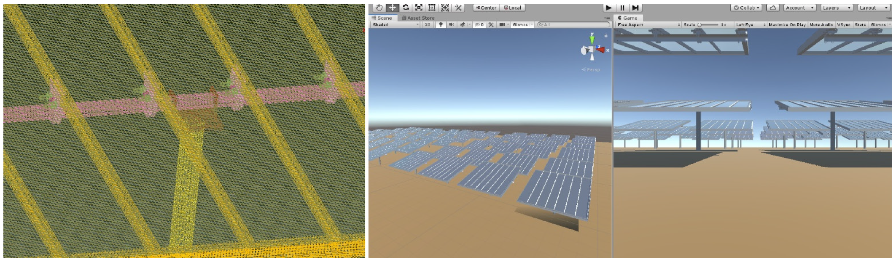Image resolution: width=896 pixels, height=262 pixels.
Task: Select the Hand tool
Action: tap(379, 8)
